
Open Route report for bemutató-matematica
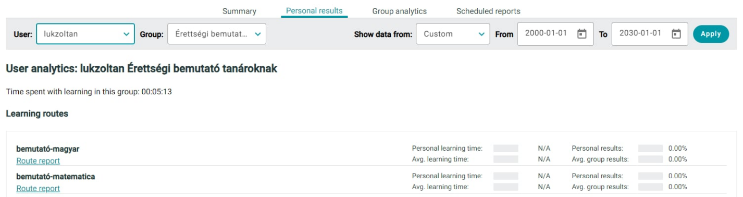click(x=38, y=189)
